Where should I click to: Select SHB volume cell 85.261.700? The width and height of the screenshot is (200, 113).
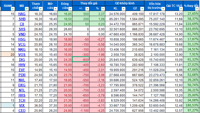[x=115, y=19]
